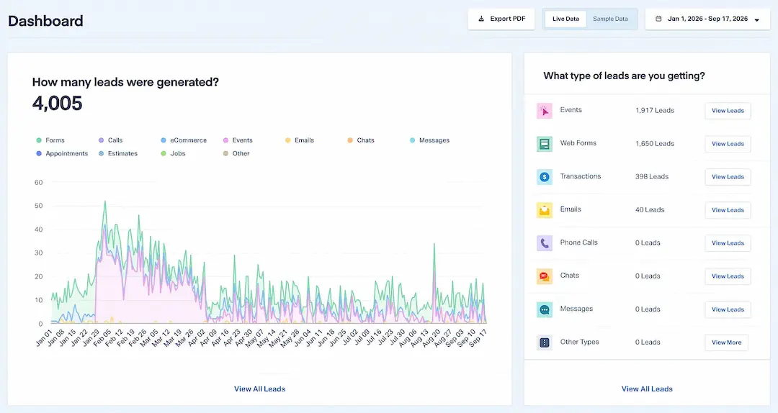Switch to Sample Data view
This screenshot has height=413, width=778.
click(610, 19)
